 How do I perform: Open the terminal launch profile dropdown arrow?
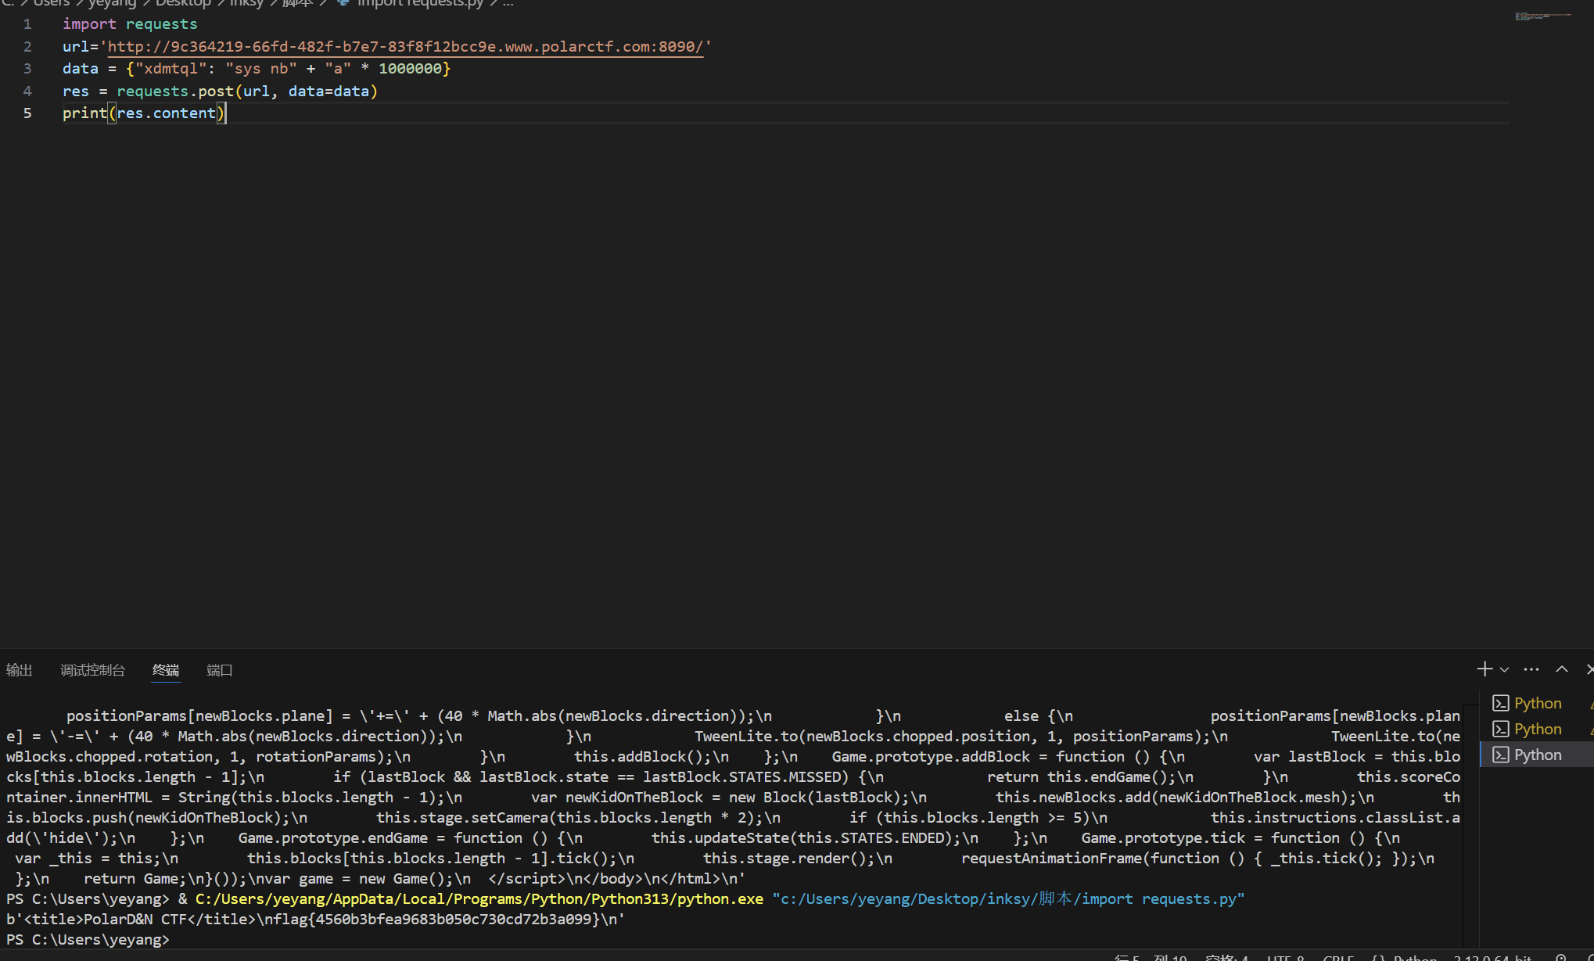tap(1504, 670)
